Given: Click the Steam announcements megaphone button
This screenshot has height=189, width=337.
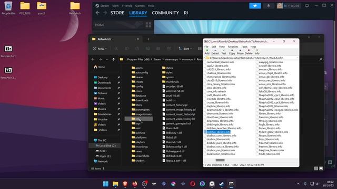Looking at the screenshot, I should [x=255, y=6].
